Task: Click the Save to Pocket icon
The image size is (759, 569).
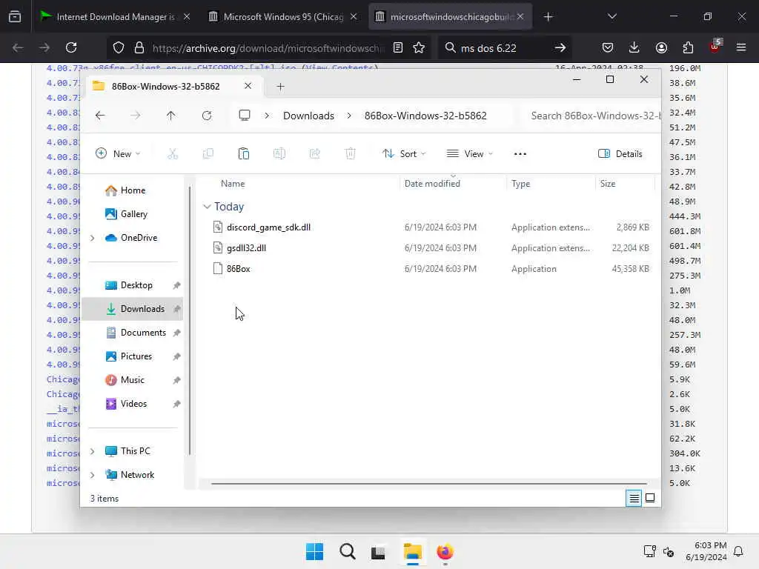Action: click(608, 47)
